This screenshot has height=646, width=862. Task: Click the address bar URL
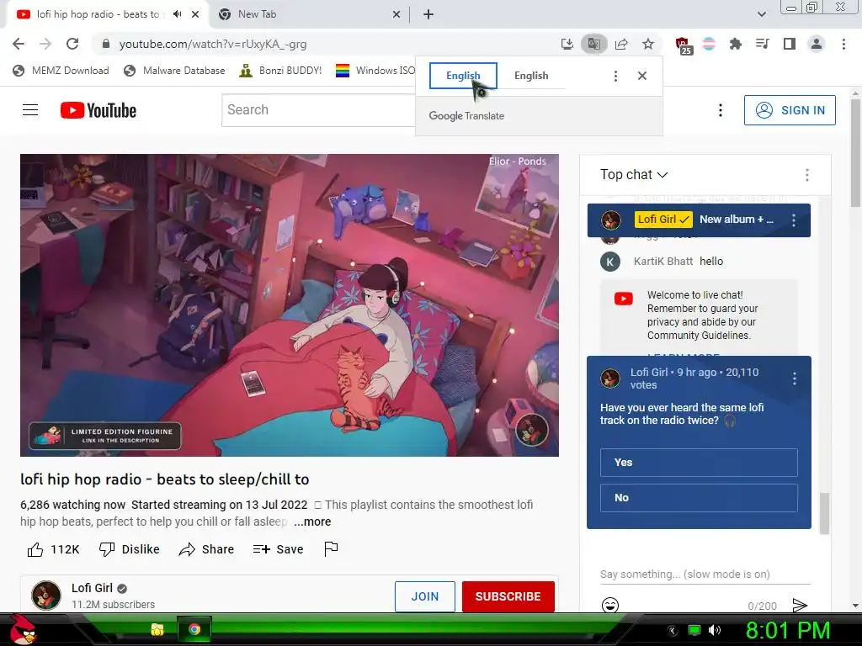tap(213, 44)
